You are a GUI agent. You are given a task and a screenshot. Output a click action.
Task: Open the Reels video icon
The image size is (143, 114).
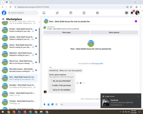(71, 13)
